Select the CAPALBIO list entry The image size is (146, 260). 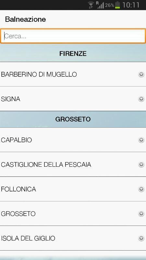coord(73,140)
